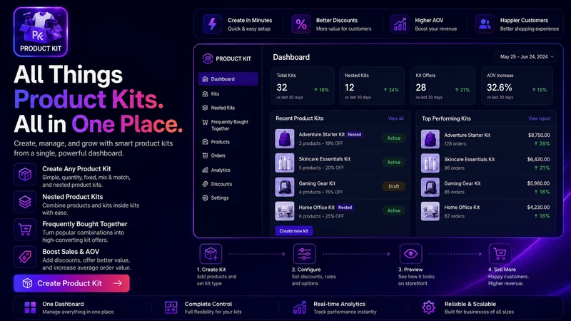Viewport: 571px width, 321px height.
Task: Click the lightning bolt Create in Minutes icon
Action: (x=212, y=24)
